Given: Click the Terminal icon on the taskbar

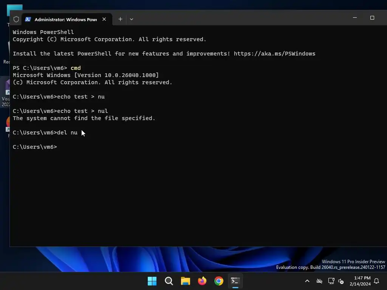Looking at the screenshot, I should pyautogui.click(x=235, y=281).
